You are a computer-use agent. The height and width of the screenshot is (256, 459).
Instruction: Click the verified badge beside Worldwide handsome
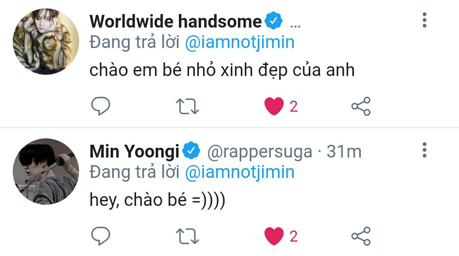(x=273, y=20)
